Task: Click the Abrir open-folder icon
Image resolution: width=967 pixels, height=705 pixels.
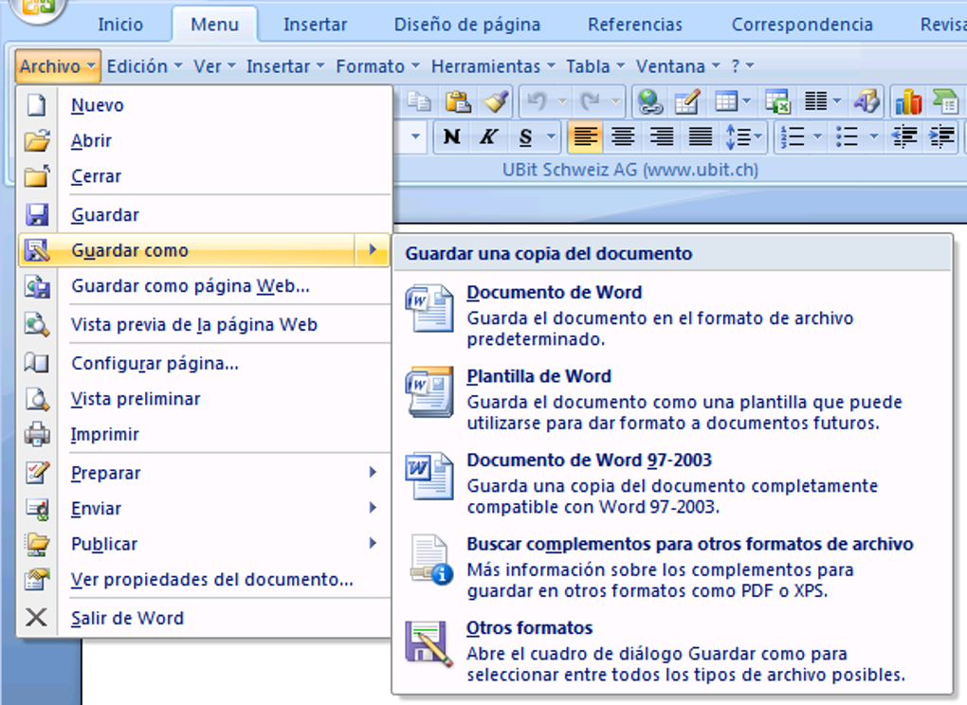Action: (x=37, y=141)
